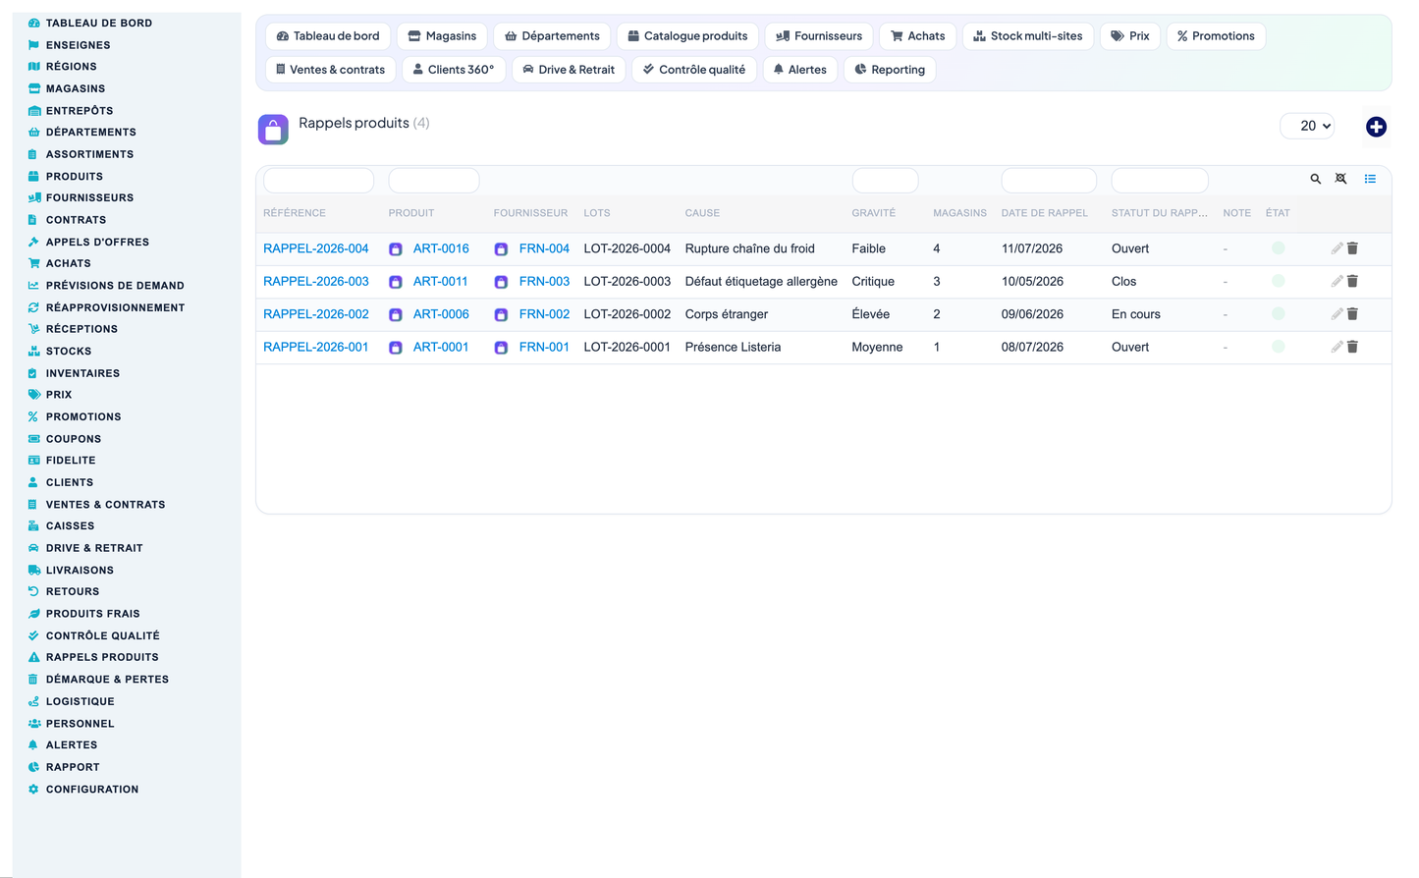The height and width of the screenshot is (878, 1419).
Task: Click the Statut du rappel filter field
Action: point(1160,181)
